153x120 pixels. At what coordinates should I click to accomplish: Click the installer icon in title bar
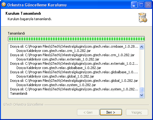pyautogui.click(x=4, y=5)
